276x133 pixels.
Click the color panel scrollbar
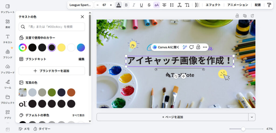coord(90,45)
